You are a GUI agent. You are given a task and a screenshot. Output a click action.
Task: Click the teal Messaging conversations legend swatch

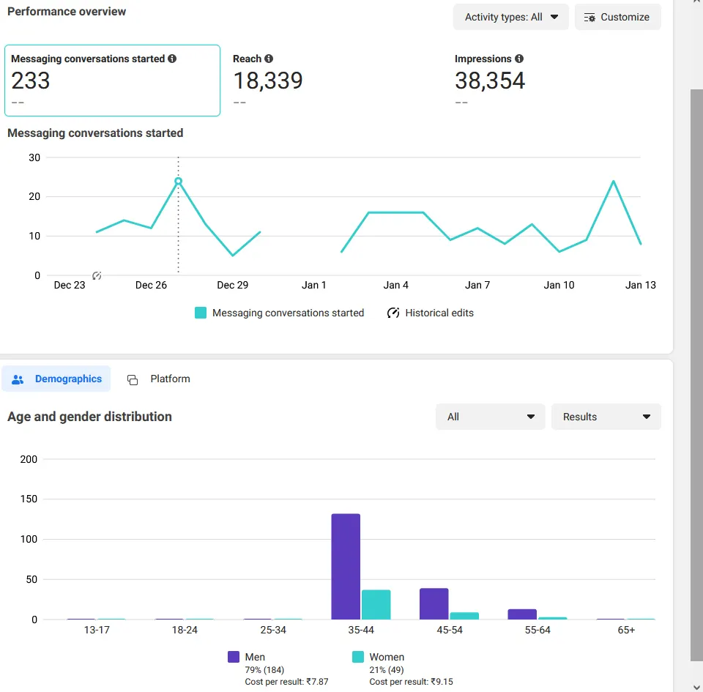201,313
